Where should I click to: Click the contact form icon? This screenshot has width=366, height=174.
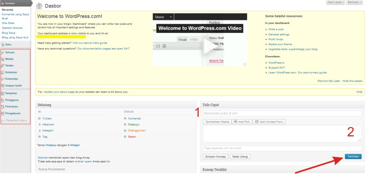pyautogui.click(x=257, y=121)
